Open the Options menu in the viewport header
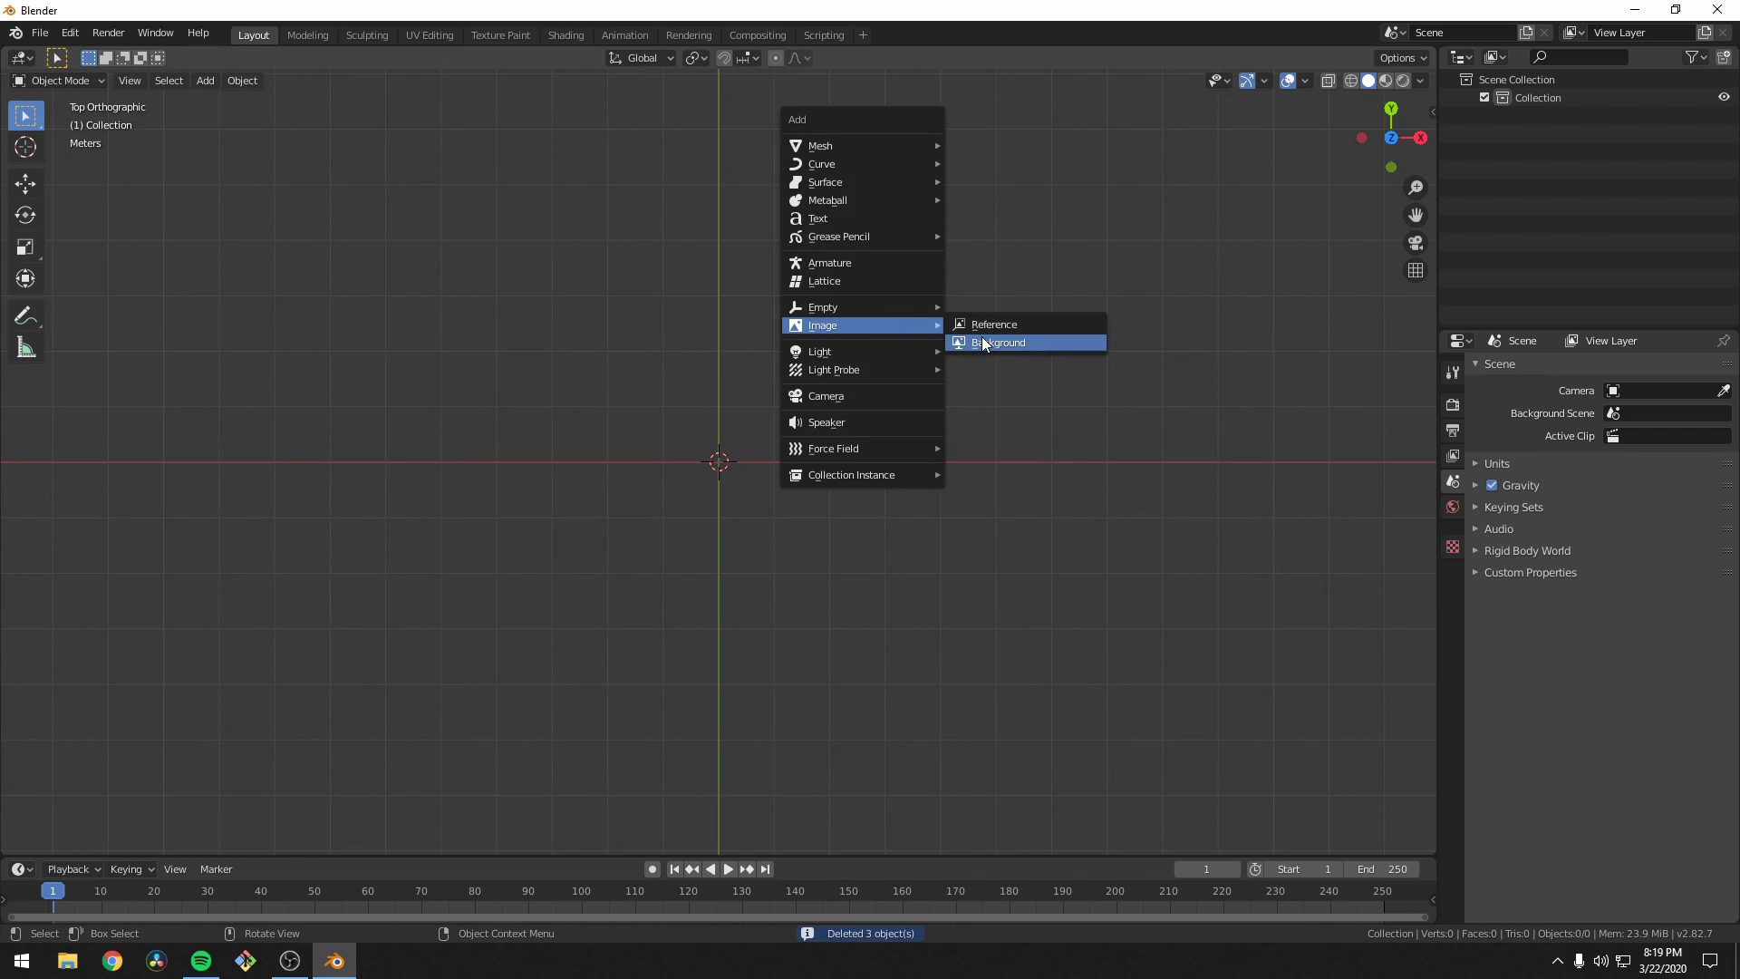The height and width of the screenshot is (979, 1740). 1402,57
